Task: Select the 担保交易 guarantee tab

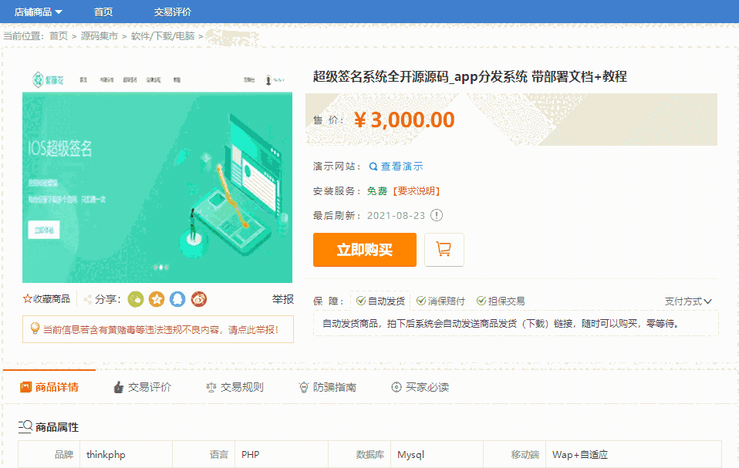Action: pyautogui.click(x=501, y=301)
